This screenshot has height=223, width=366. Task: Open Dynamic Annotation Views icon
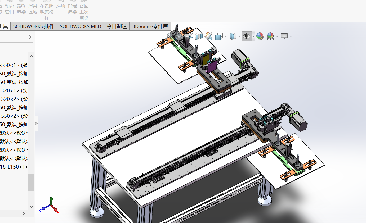click(209, 36)
